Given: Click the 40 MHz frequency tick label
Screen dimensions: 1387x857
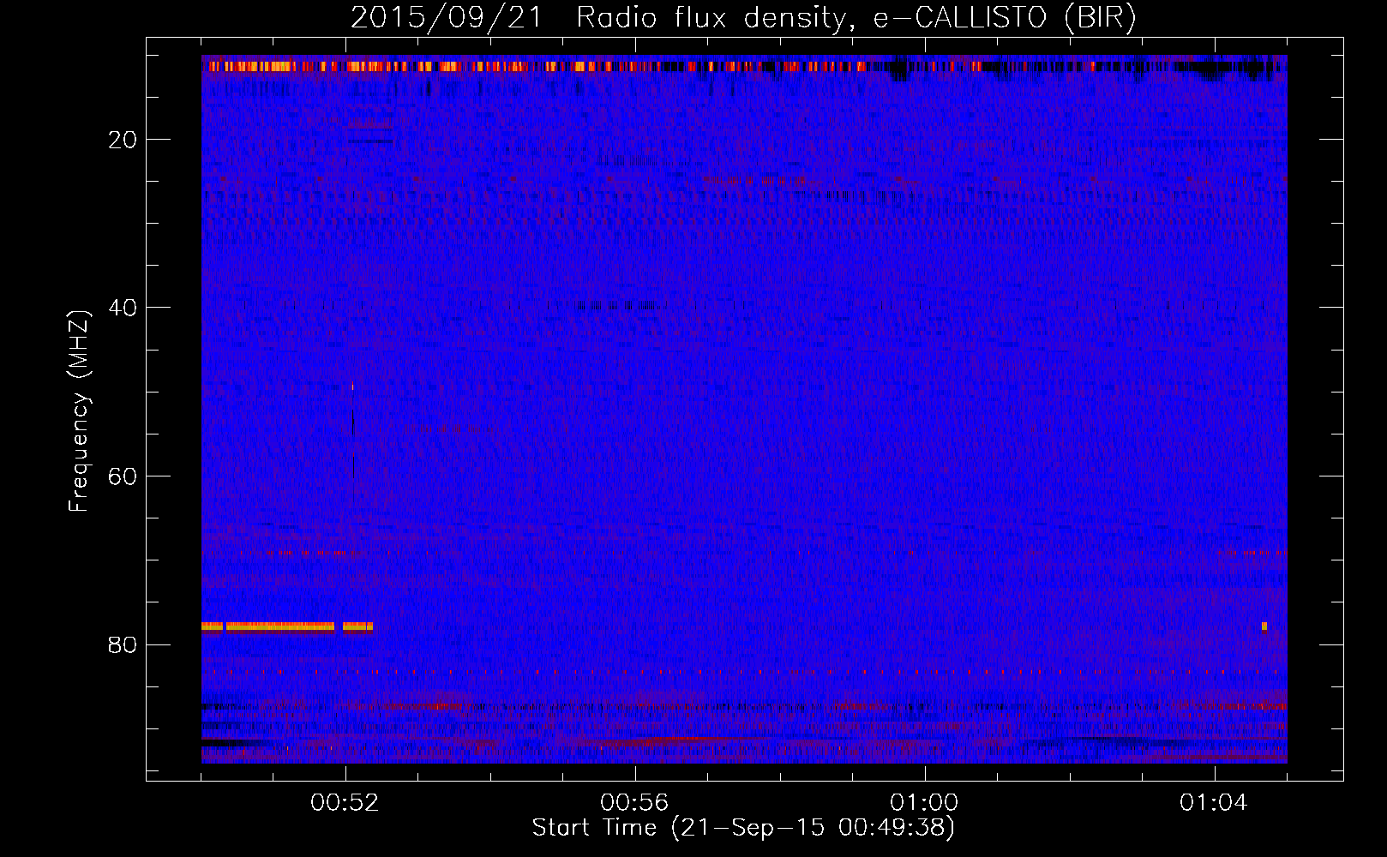Looking at the screenshot, I should click(123, 308).
